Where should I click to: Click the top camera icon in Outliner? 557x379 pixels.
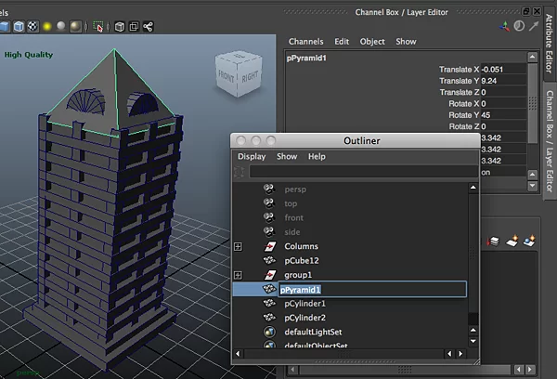pos(269,203)
